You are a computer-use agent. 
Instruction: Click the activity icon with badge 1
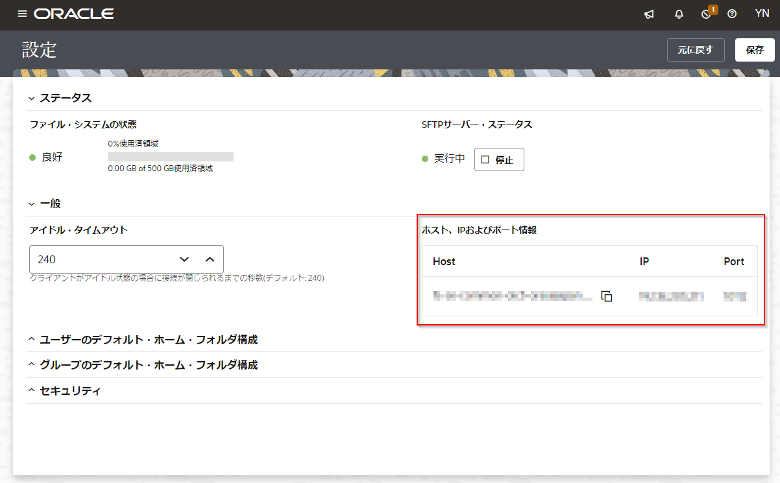pos(707,14)
